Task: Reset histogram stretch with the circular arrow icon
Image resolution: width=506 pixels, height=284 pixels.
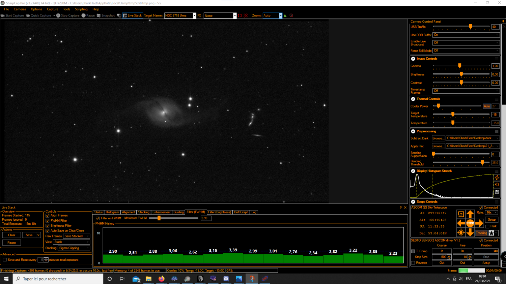Action: 497,185
